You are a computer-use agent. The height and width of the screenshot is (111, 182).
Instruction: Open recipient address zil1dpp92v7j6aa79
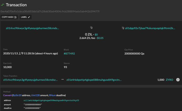150,28
